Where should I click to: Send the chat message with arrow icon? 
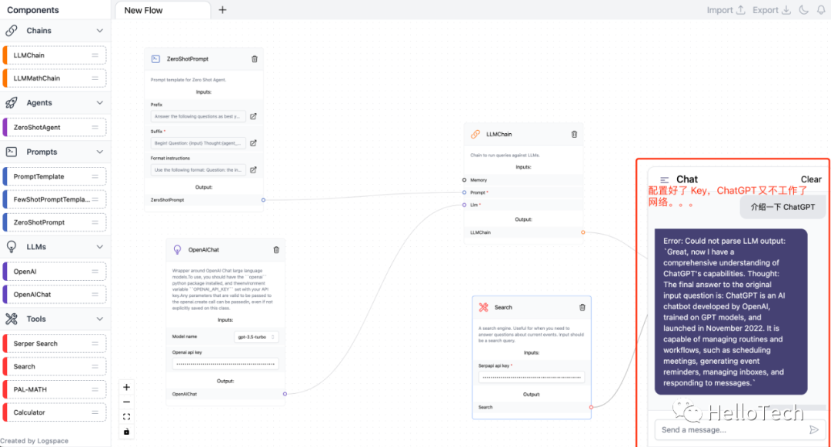coord(814,429)
